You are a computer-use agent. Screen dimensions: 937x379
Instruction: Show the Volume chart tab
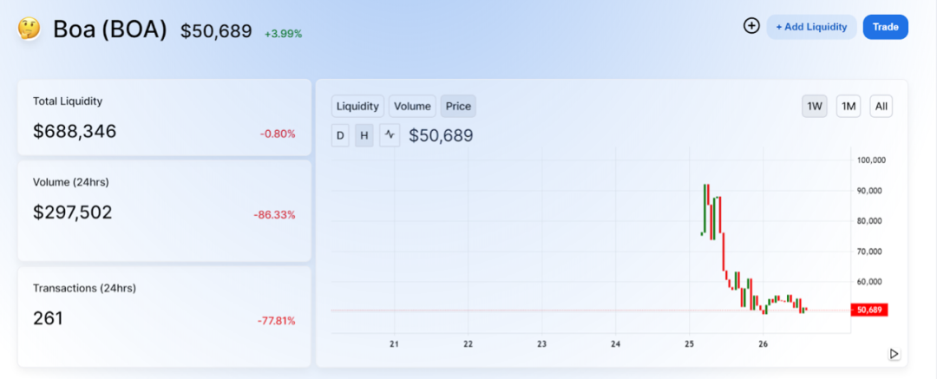pos(412,107)
